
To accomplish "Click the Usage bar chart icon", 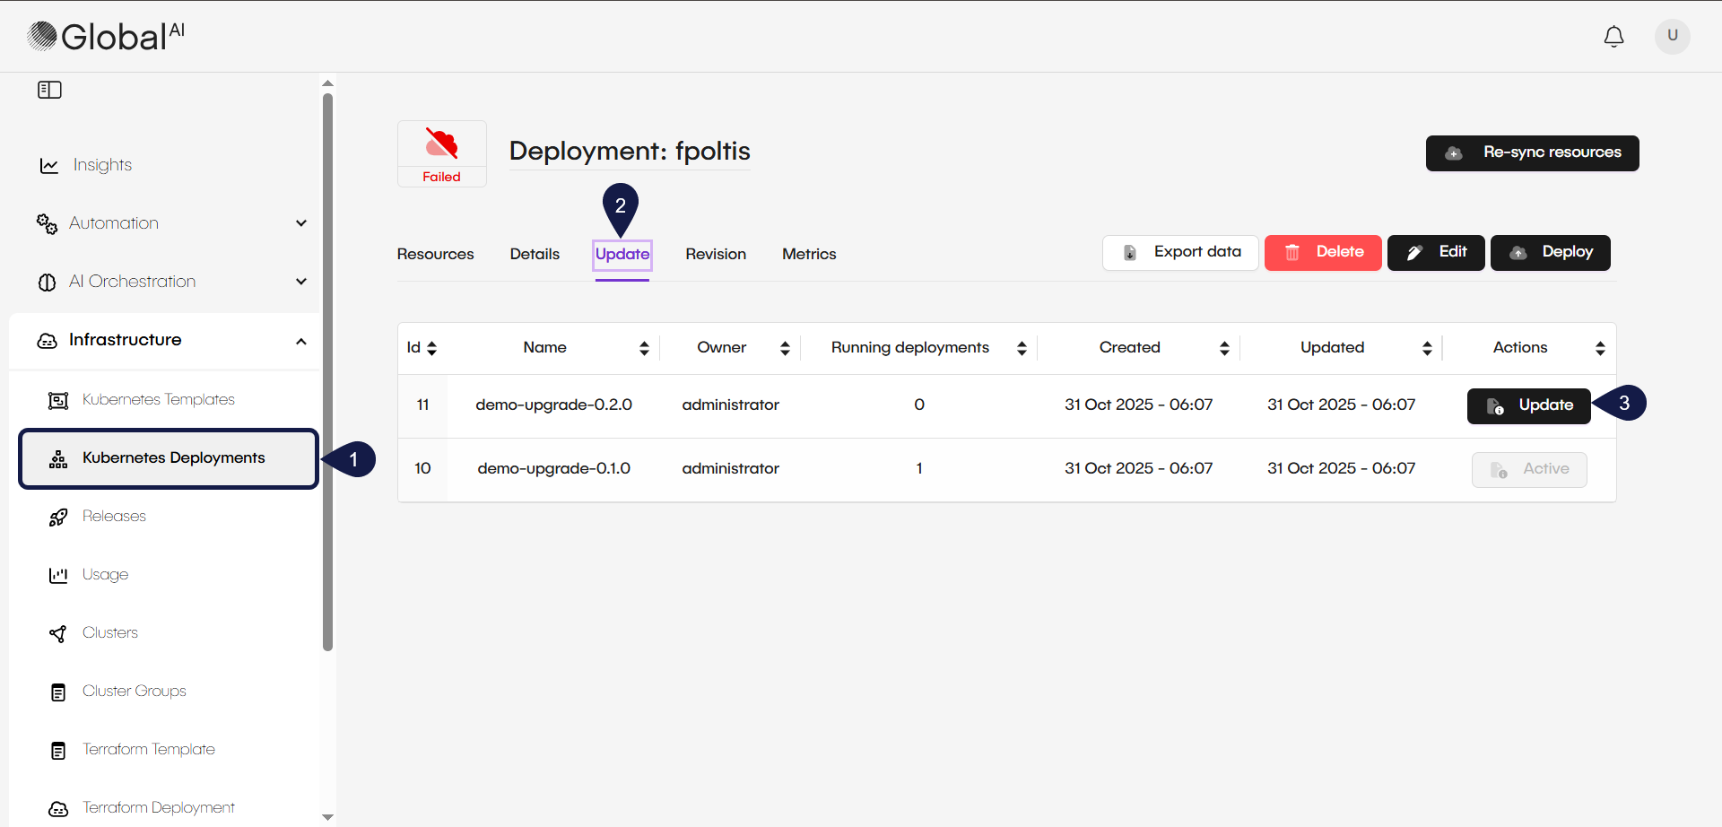I will pyautogui.click(x=58, y=576).
